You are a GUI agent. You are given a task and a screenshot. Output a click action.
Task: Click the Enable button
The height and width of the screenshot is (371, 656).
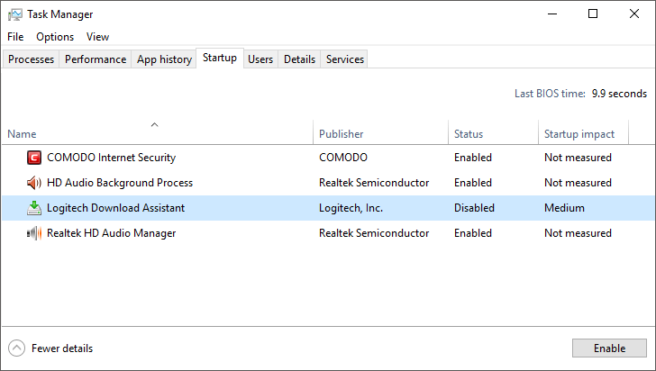tap(609, 348)
